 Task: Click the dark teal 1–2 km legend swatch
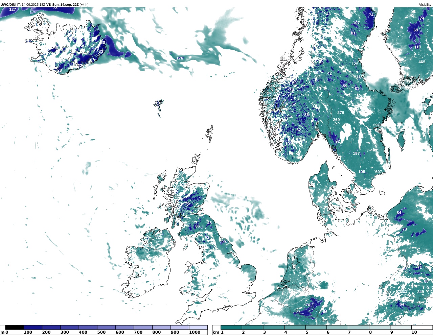coord(231,327)
